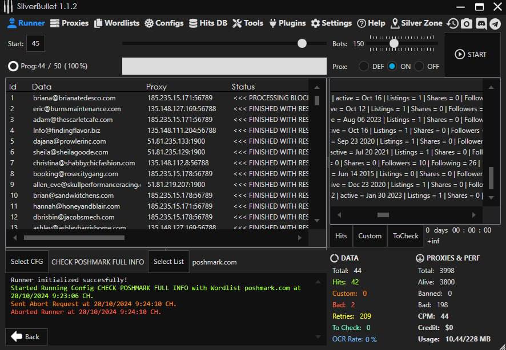506x350 pixels.
Task: Open the Hits DB section
Action: pyautogui.click(x=208, y=23)
